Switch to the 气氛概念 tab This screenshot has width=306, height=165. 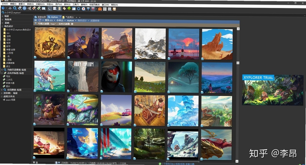click(68, 17)
